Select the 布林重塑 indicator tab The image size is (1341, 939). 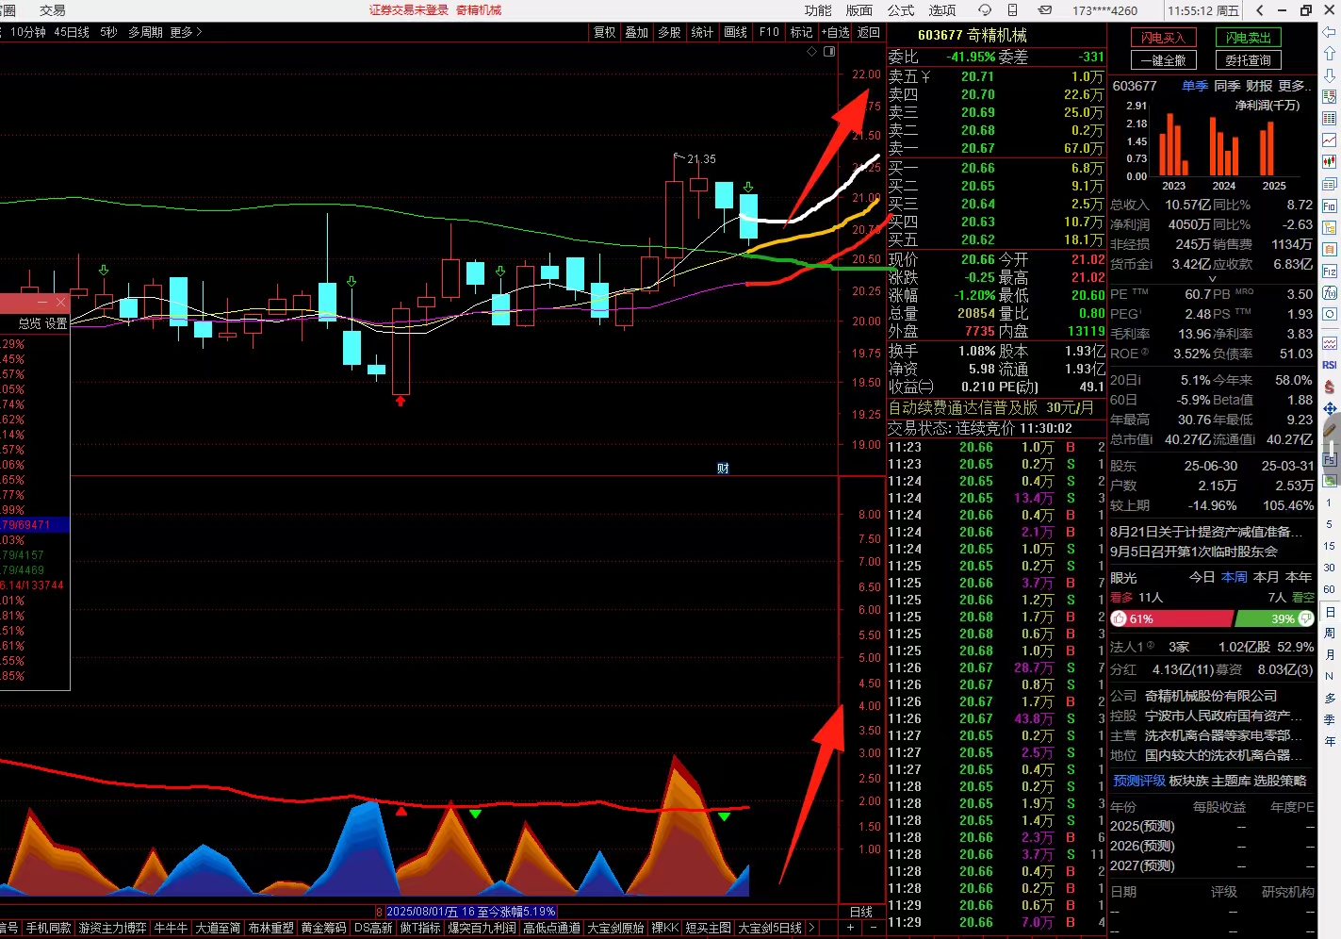point(270,928)
